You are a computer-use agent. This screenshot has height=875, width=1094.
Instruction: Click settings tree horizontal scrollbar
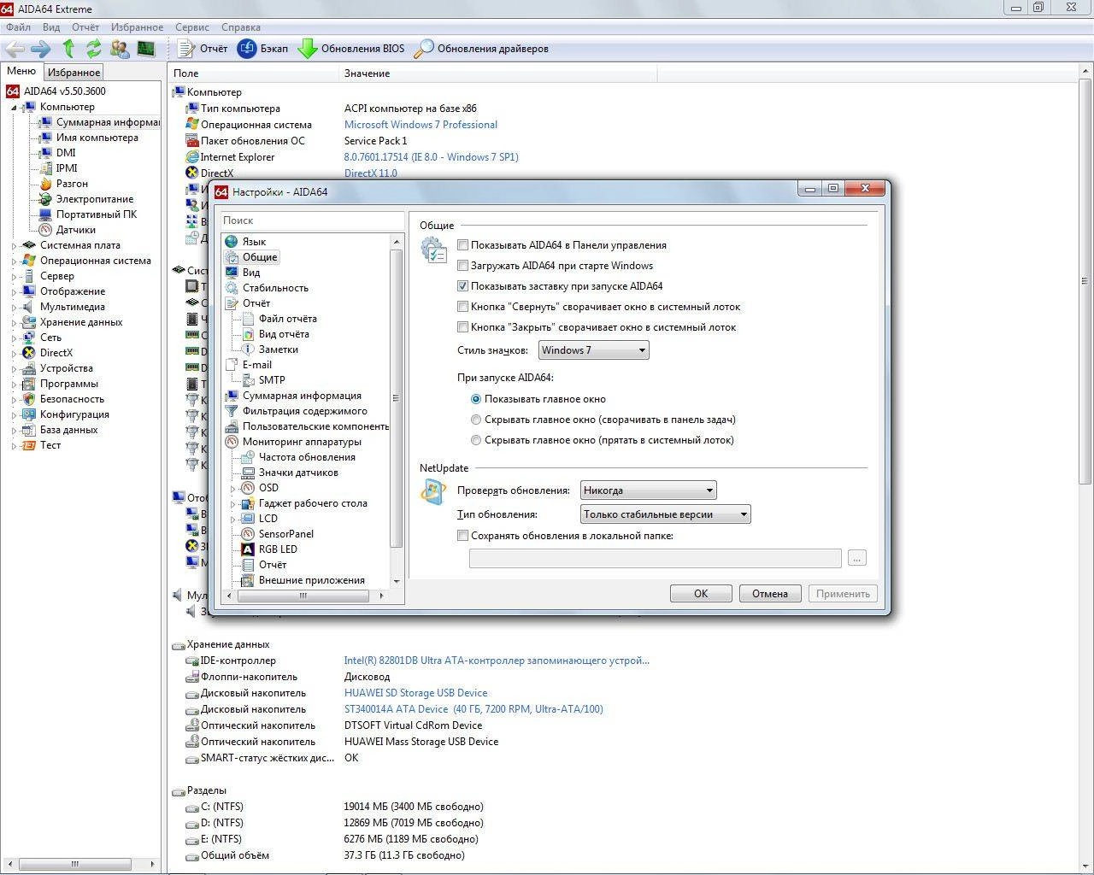pyautogui.click(x=303, y=596)
